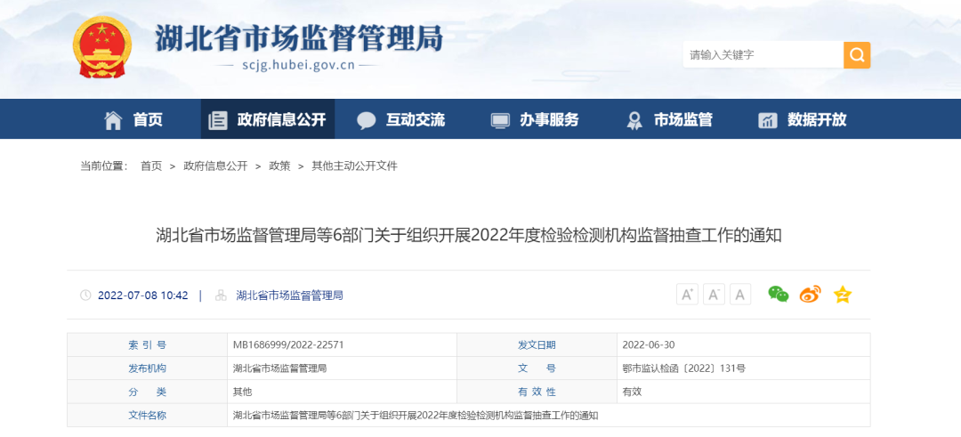Screen dimensions: 961x437
Task: Select 政府信息公开 in the navigation bar
Action: pyautogui.click(x=268, y=119)
